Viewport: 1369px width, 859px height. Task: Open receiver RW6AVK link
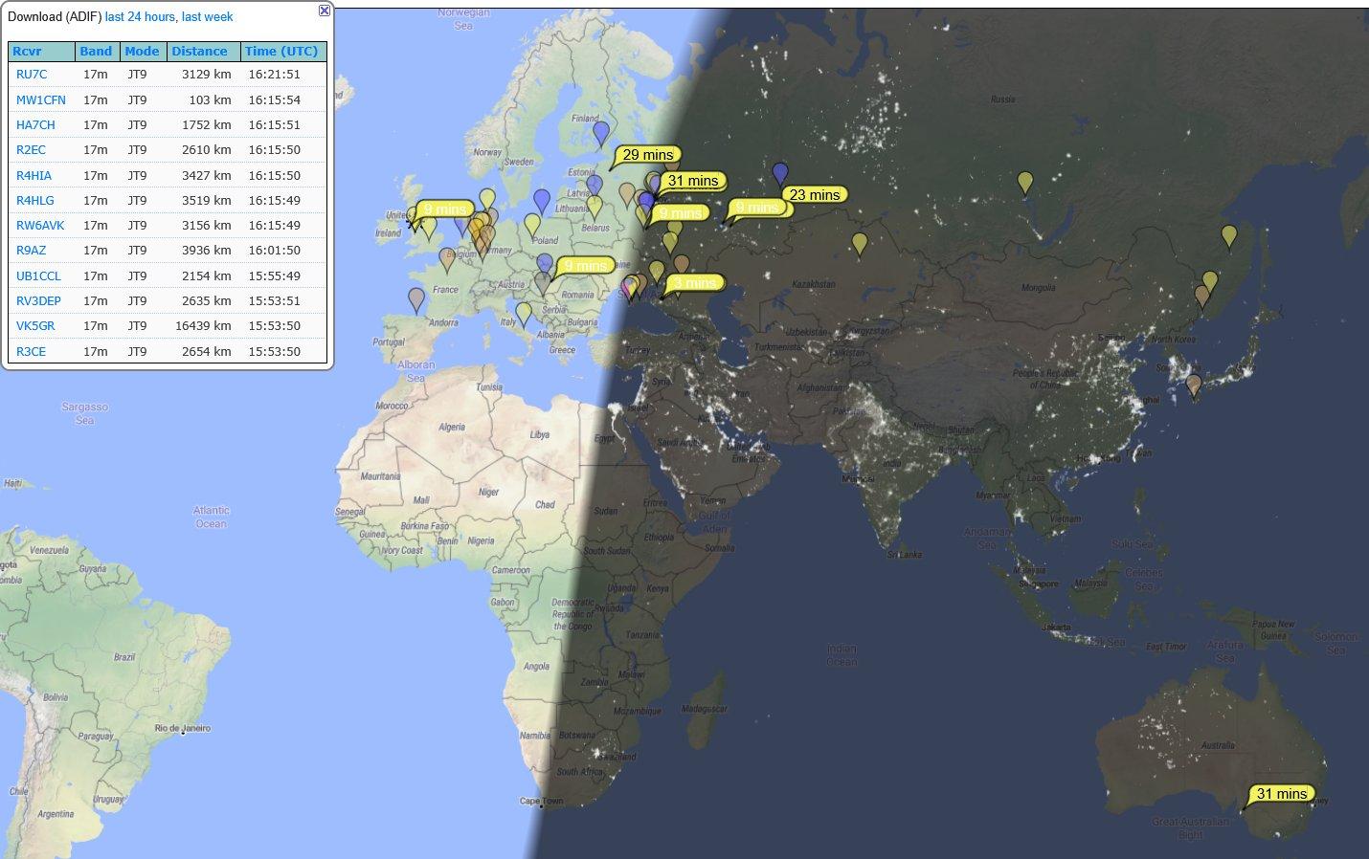(40, 226)
